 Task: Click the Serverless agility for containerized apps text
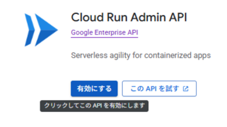click(141, 55)
